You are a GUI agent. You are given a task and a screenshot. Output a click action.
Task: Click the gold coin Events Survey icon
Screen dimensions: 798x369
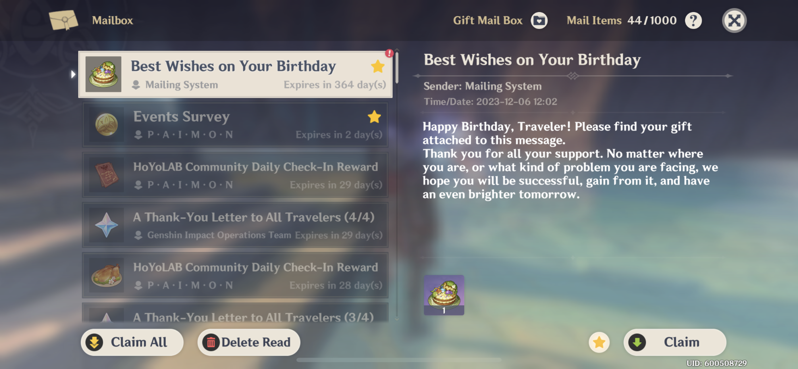click(106, 125)
